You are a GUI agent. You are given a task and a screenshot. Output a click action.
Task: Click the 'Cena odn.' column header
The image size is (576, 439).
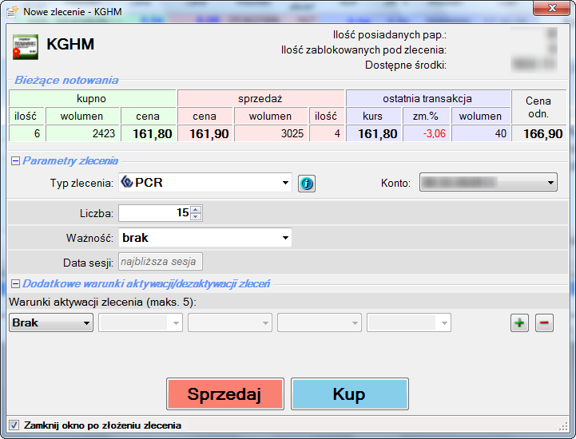(538, 107)
